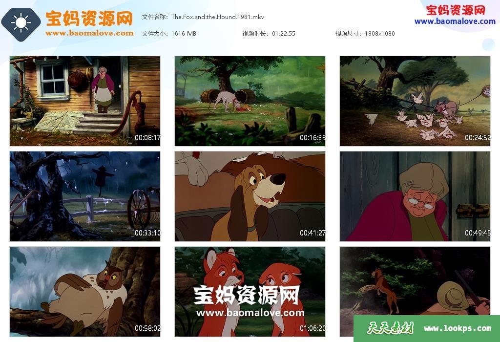Select the thumbnail timestamped 00:08:17
Viewport: 500px width, 342px height.
click(x=85, y=101)
